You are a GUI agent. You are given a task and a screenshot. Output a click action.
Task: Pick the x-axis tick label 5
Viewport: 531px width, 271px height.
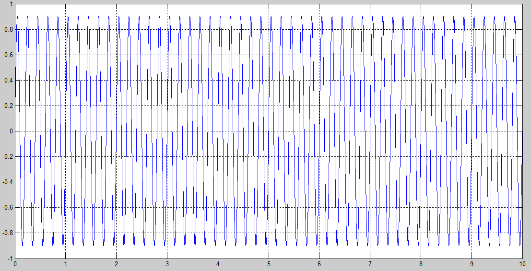click(269, 263)
